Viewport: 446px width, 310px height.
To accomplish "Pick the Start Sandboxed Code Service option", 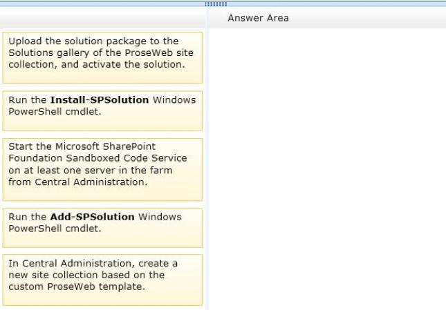I will pyautogui.click(x=102, y=169).
